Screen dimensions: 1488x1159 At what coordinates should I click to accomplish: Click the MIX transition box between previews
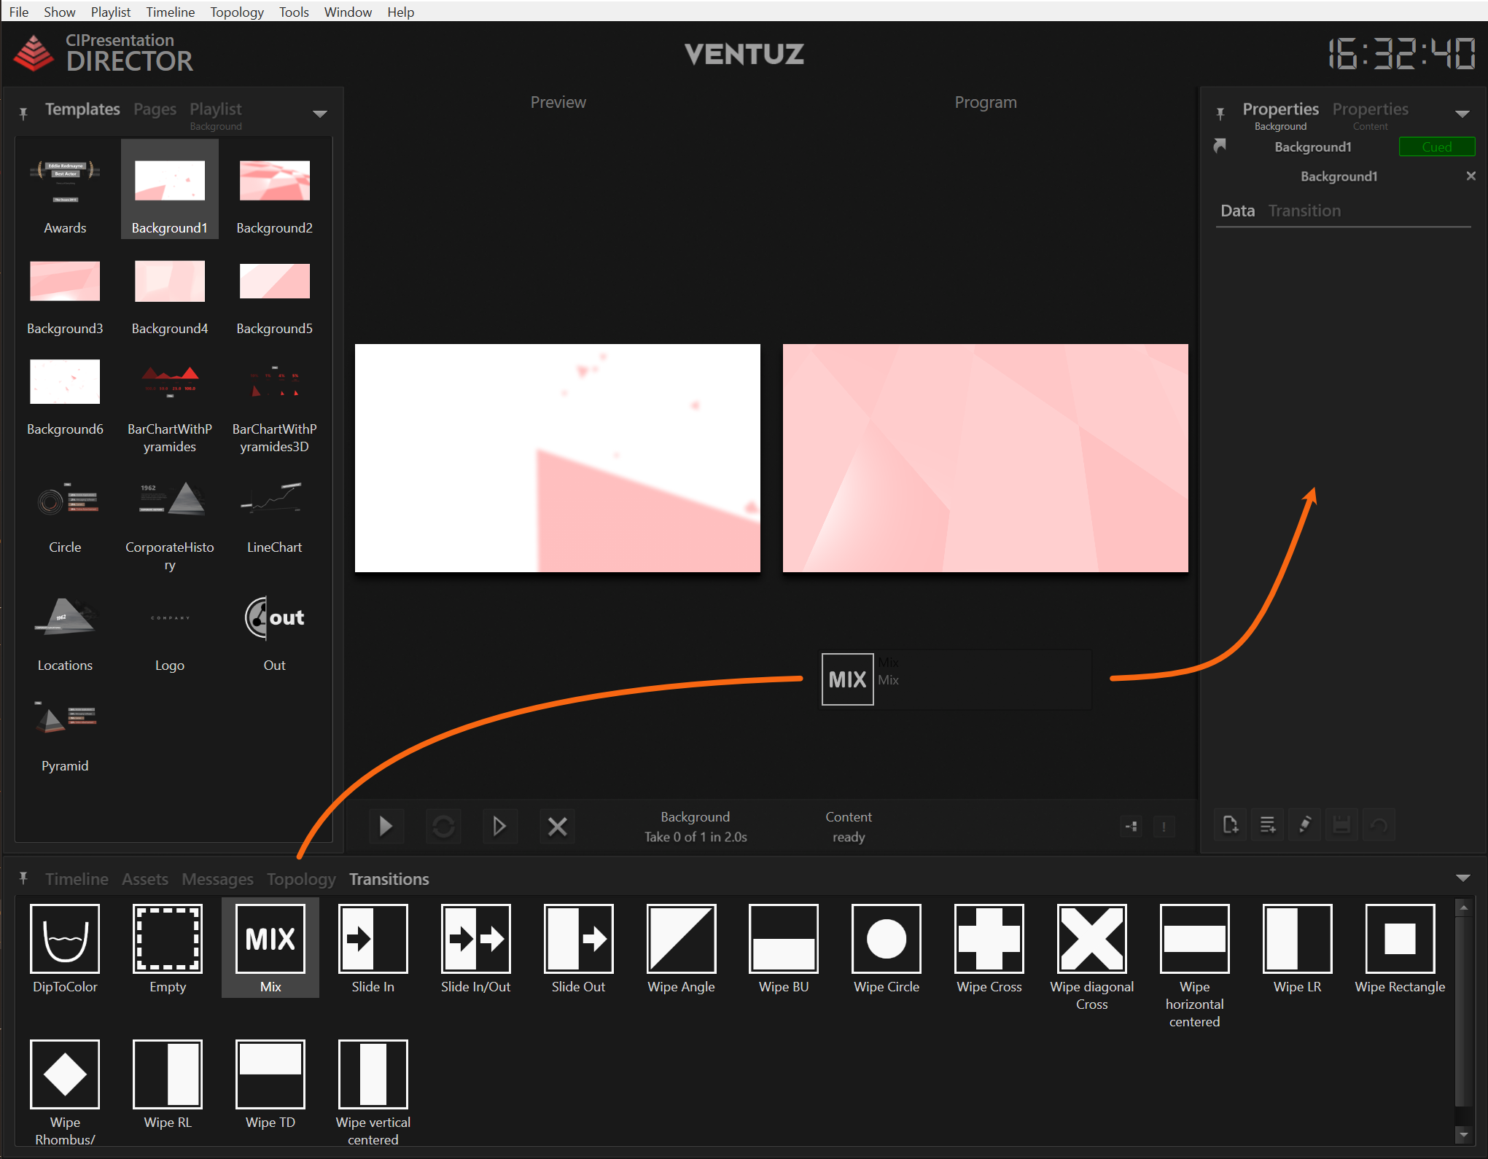tap(847, 679)
